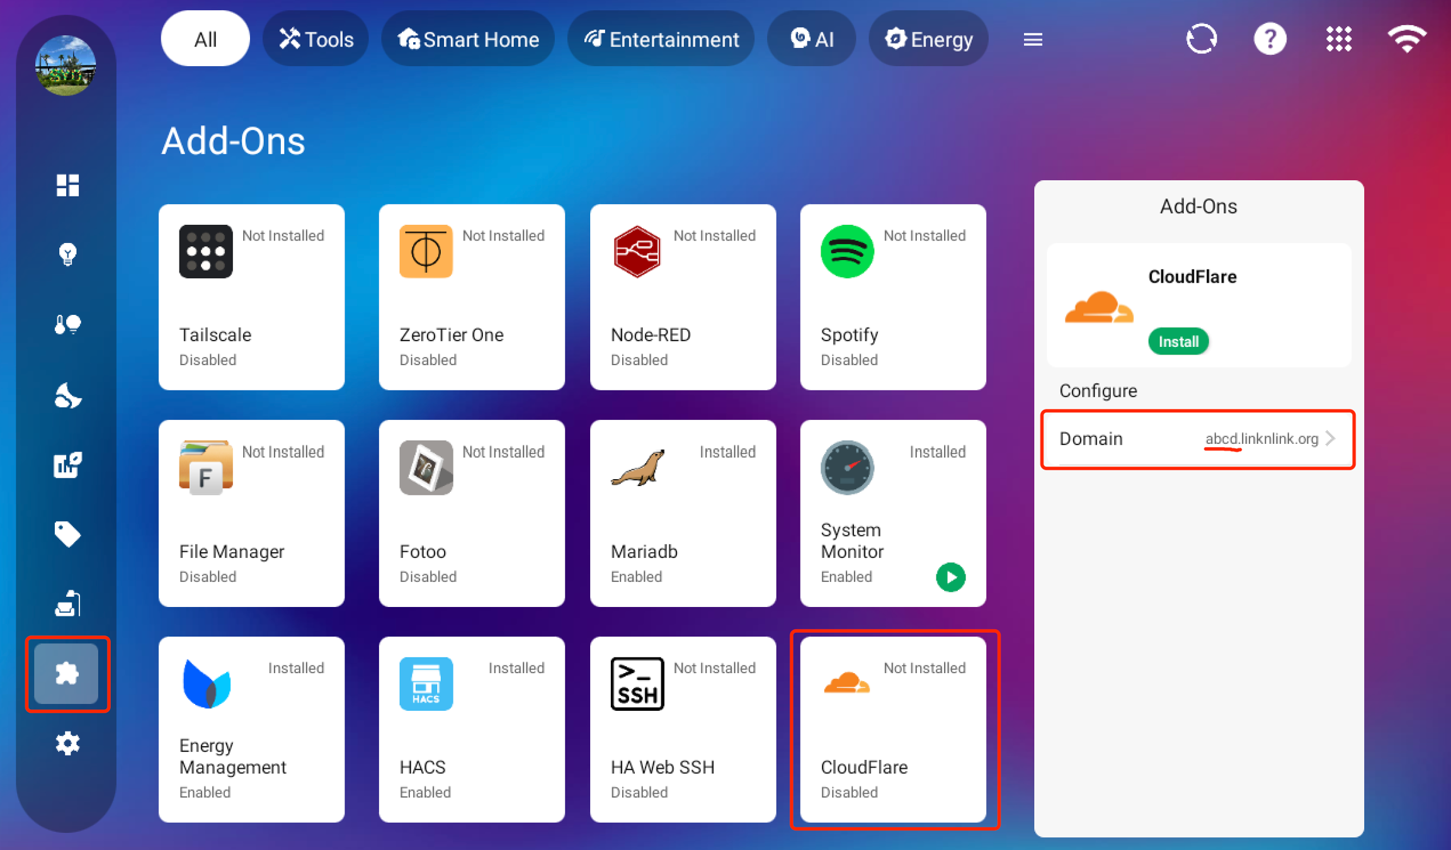The height and width of the screenshot is (850, 1451).
Task: Switch to the Entertainment tab
Action: click(x=661, y=39)
